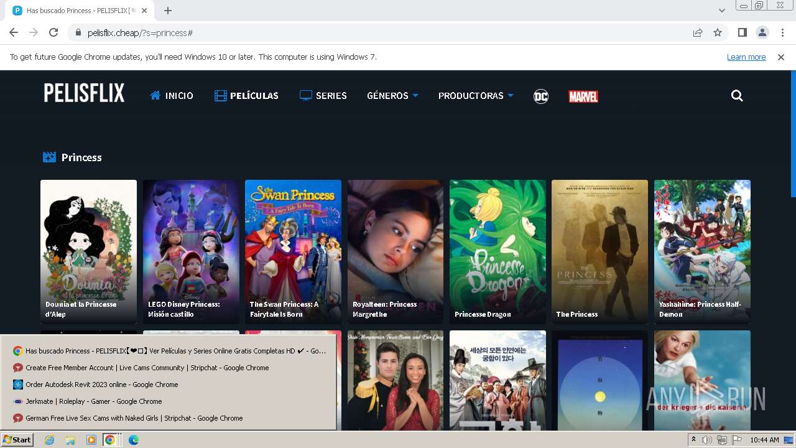
Task: Open The Princess movie poster
Action: click(599, 251)
